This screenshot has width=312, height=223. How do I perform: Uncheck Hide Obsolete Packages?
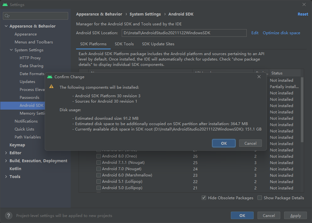204,198
